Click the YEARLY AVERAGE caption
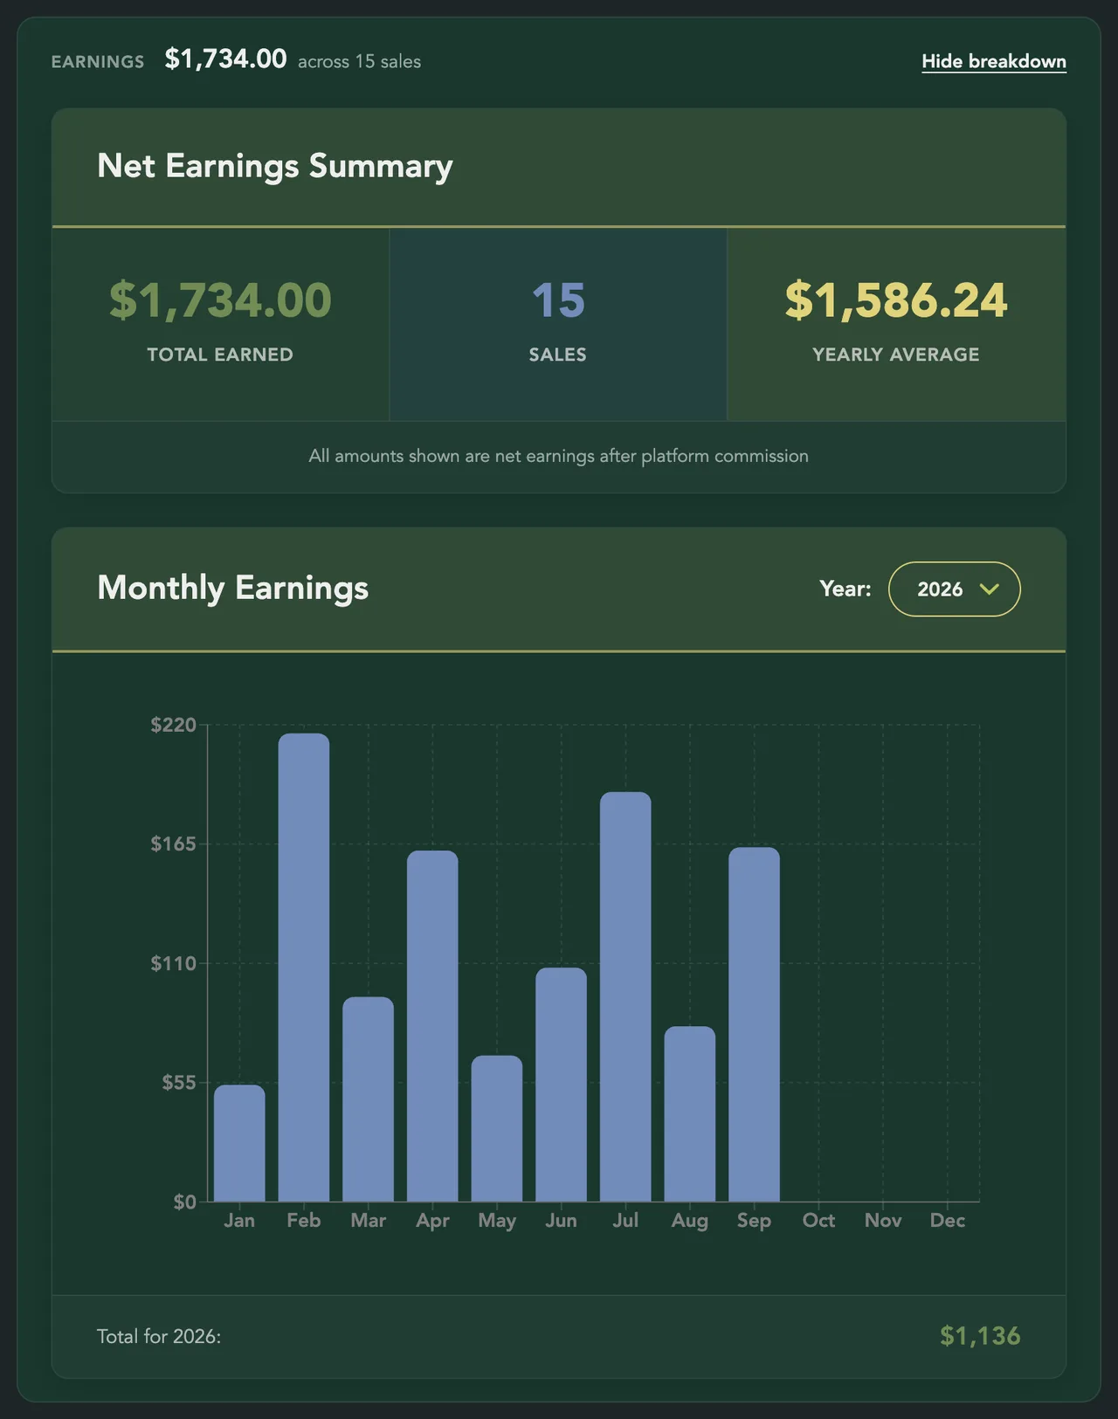 [x=896, y=355]
